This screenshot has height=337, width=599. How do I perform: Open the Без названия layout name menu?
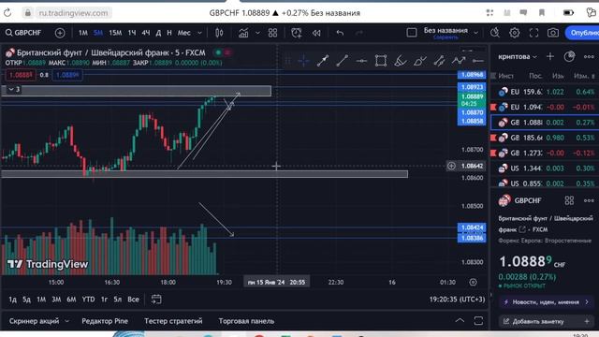446,31
